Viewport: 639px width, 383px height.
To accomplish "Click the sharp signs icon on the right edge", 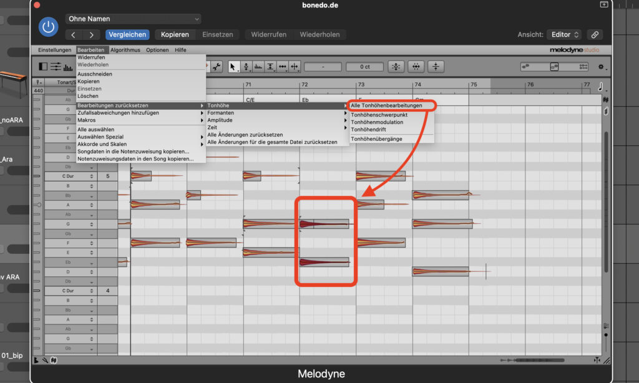I will pos(605,100).
